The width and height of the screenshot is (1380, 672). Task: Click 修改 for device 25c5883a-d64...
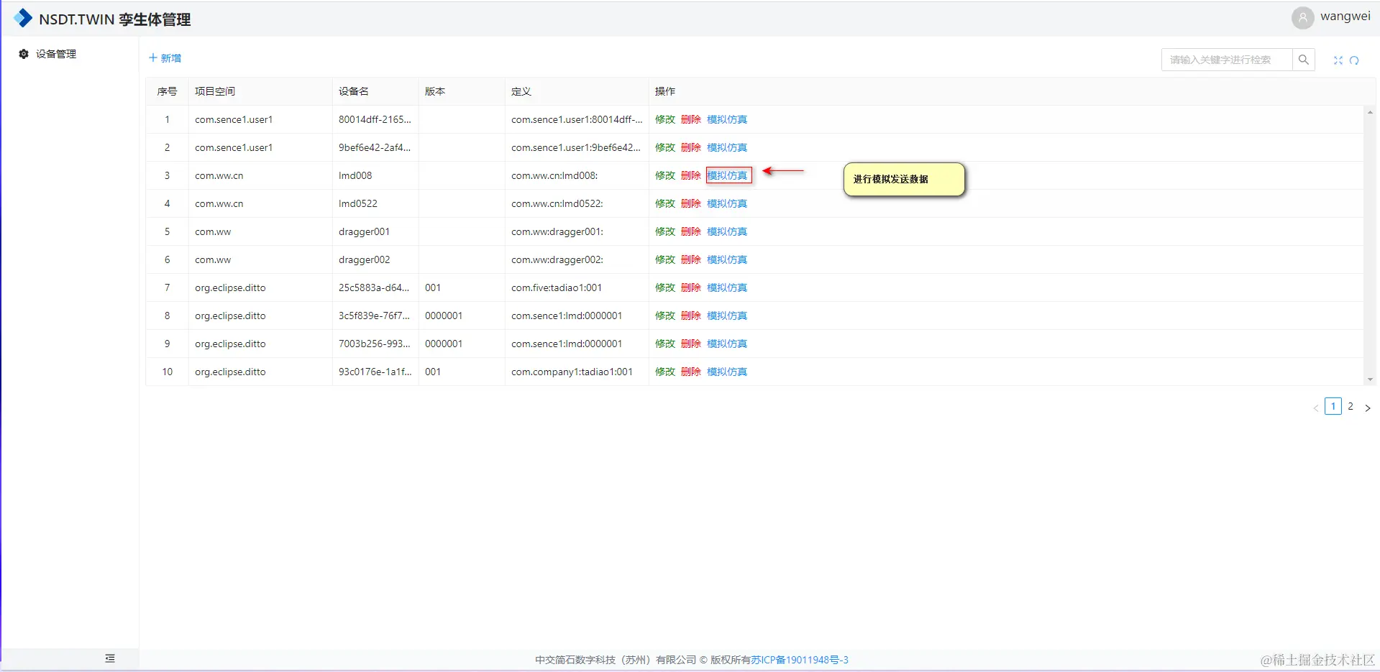coord(665,287)
